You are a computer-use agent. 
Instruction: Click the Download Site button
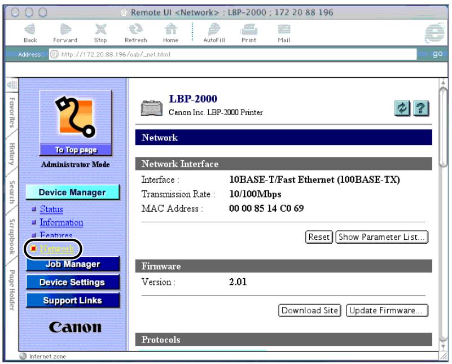tap(310, 310)
